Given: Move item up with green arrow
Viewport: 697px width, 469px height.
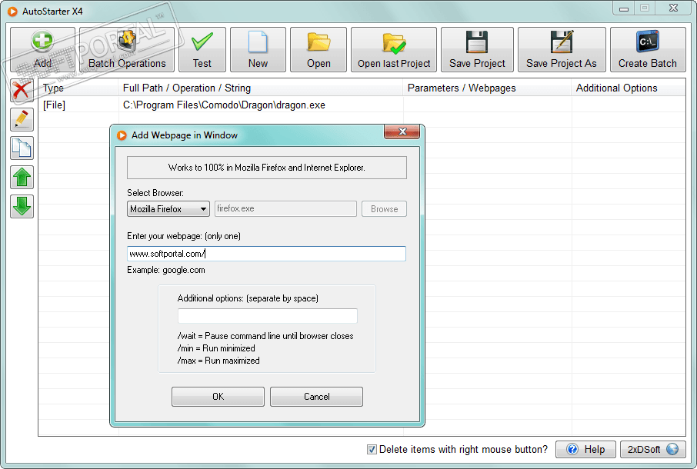Looking at the screenshot, I should 22,178.
